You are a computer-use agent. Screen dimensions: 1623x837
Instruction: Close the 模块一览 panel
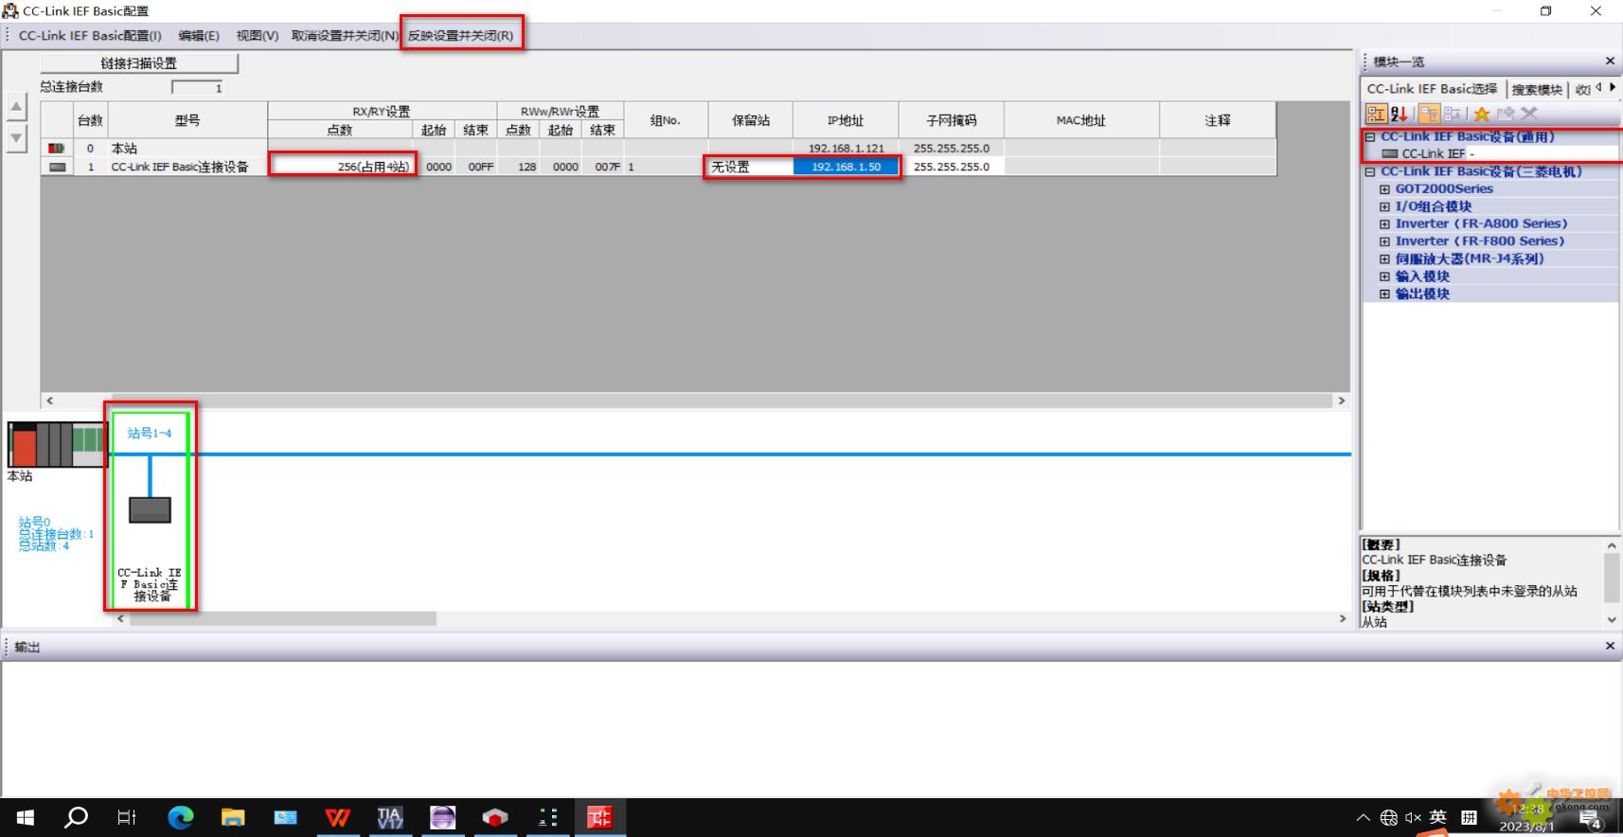pyautogui.click(x=1610, y=62)
